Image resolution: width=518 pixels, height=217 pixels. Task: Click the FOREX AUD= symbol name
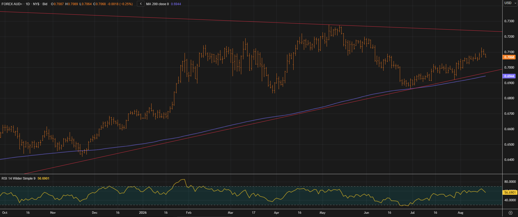click(x=12, y=4)
